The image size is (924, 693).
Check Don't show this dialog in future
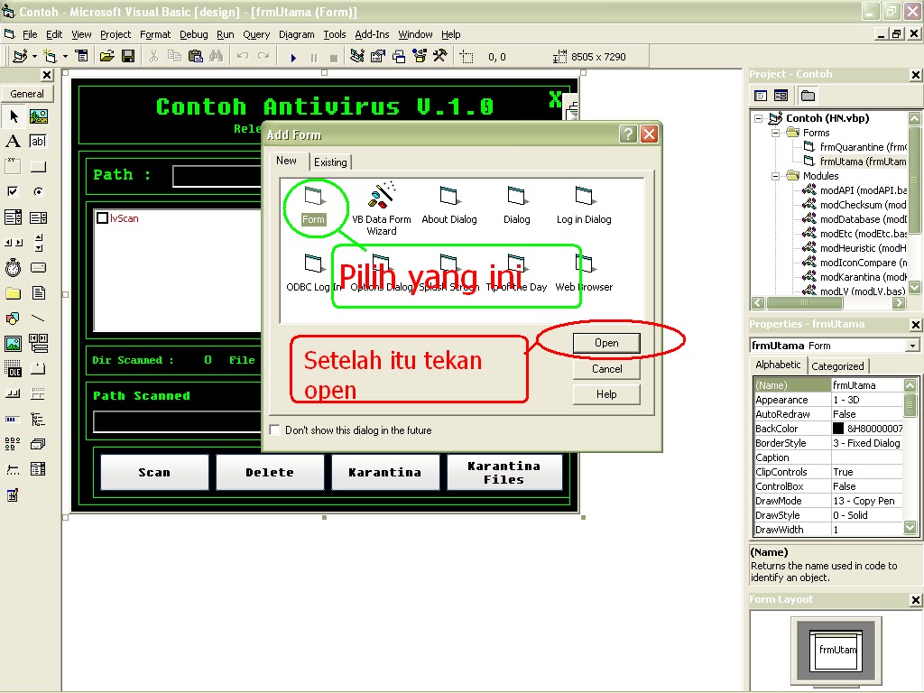point(274,430)
